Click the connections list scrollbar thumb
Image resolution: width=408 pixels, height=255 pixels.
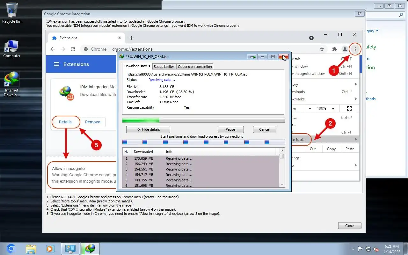(x=282, y=156)
